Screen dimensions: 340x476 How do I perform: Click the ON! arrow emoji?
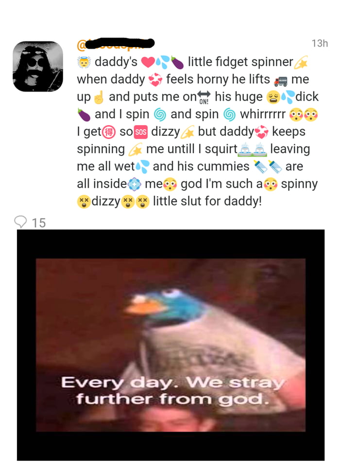(x=204, y=97)
